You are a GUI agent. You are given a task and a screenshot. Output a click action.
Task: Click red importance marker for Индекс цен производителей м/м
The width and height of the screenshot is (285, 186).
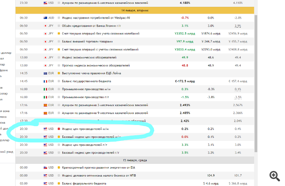pyautogui.click(x=59, y=129)
